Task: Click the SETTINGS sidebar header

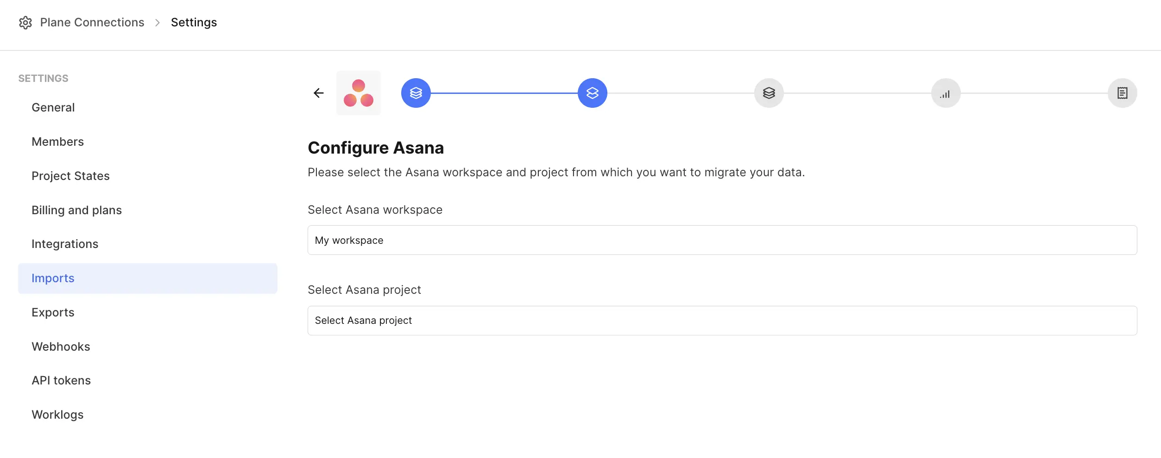Action: coord(43,78)
